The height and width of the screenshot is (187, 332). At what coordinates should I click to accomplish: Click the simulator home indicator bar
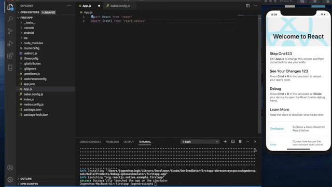tap(298, 149)
